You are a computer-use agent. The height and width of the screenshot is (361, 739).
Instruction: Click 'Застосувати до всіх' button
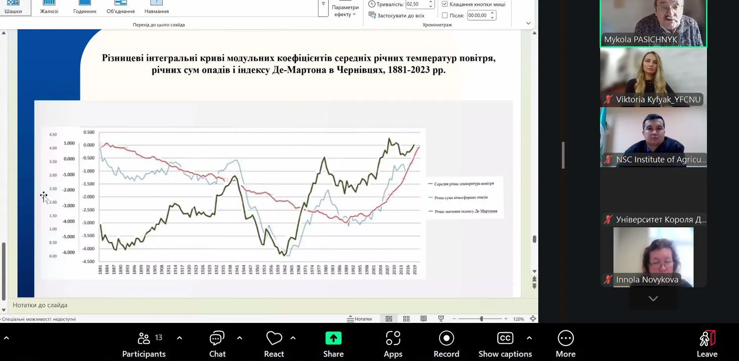(x=396, y=15)
